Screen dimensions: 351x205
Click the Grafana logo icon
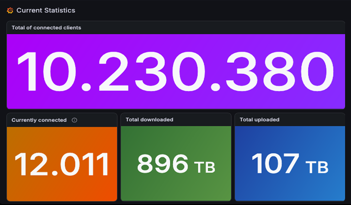[x=10, y=10]
